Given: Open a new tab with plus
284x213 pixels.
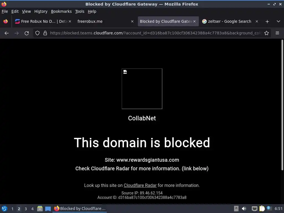Looking at the screenshot, I should [267, 22].
